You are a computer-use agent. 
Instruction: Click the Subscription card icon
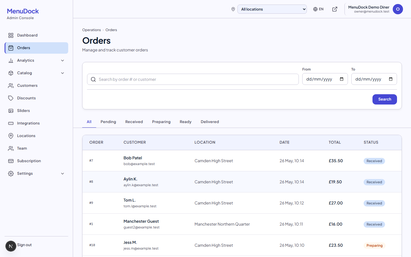point(11,161)
